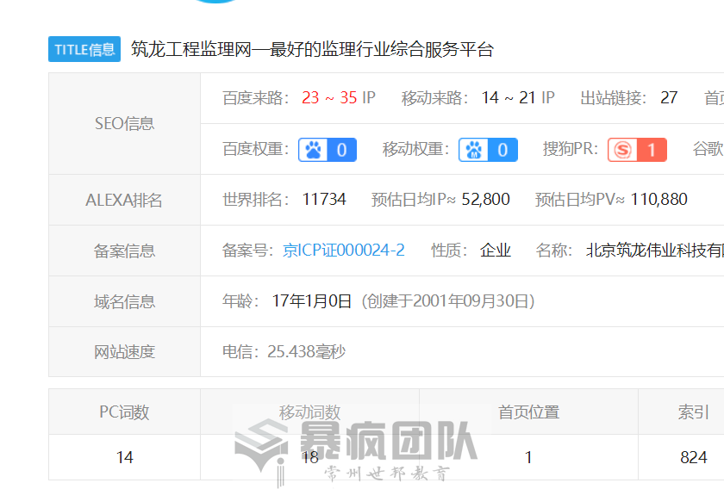
Task: Click the Baidu traffic value 23 ~ 35
Action: pos(329,98)
